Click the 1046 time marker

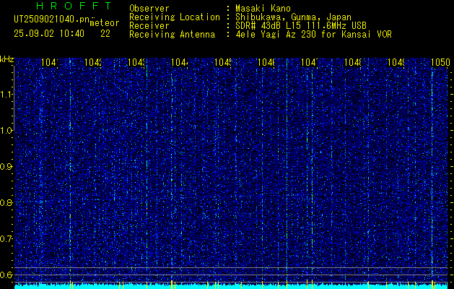pyautogui.click(x=266, y=62)
